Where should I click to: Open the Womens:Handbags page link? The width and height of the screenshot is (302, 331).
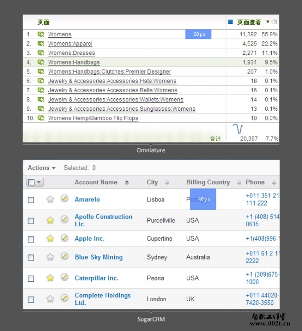[73, 62]
